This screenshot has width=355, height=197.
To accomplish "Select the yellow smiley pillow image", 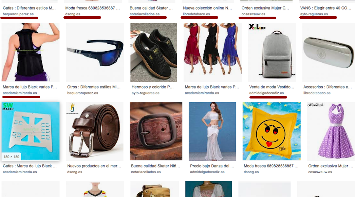I will pyautogui.click(x=272, y=131).
